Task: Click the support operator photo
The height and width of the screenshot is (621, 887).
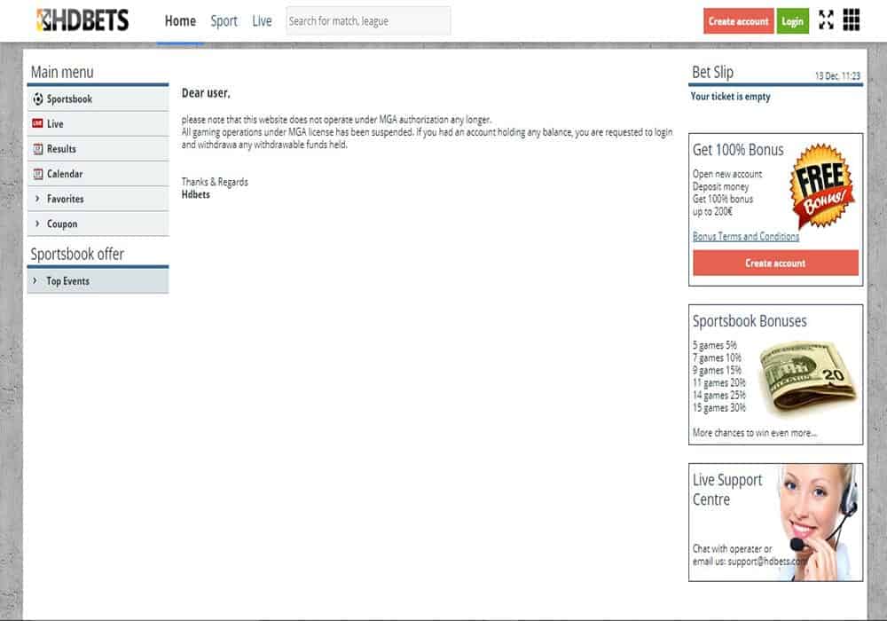Action: (x=818, y=522)
